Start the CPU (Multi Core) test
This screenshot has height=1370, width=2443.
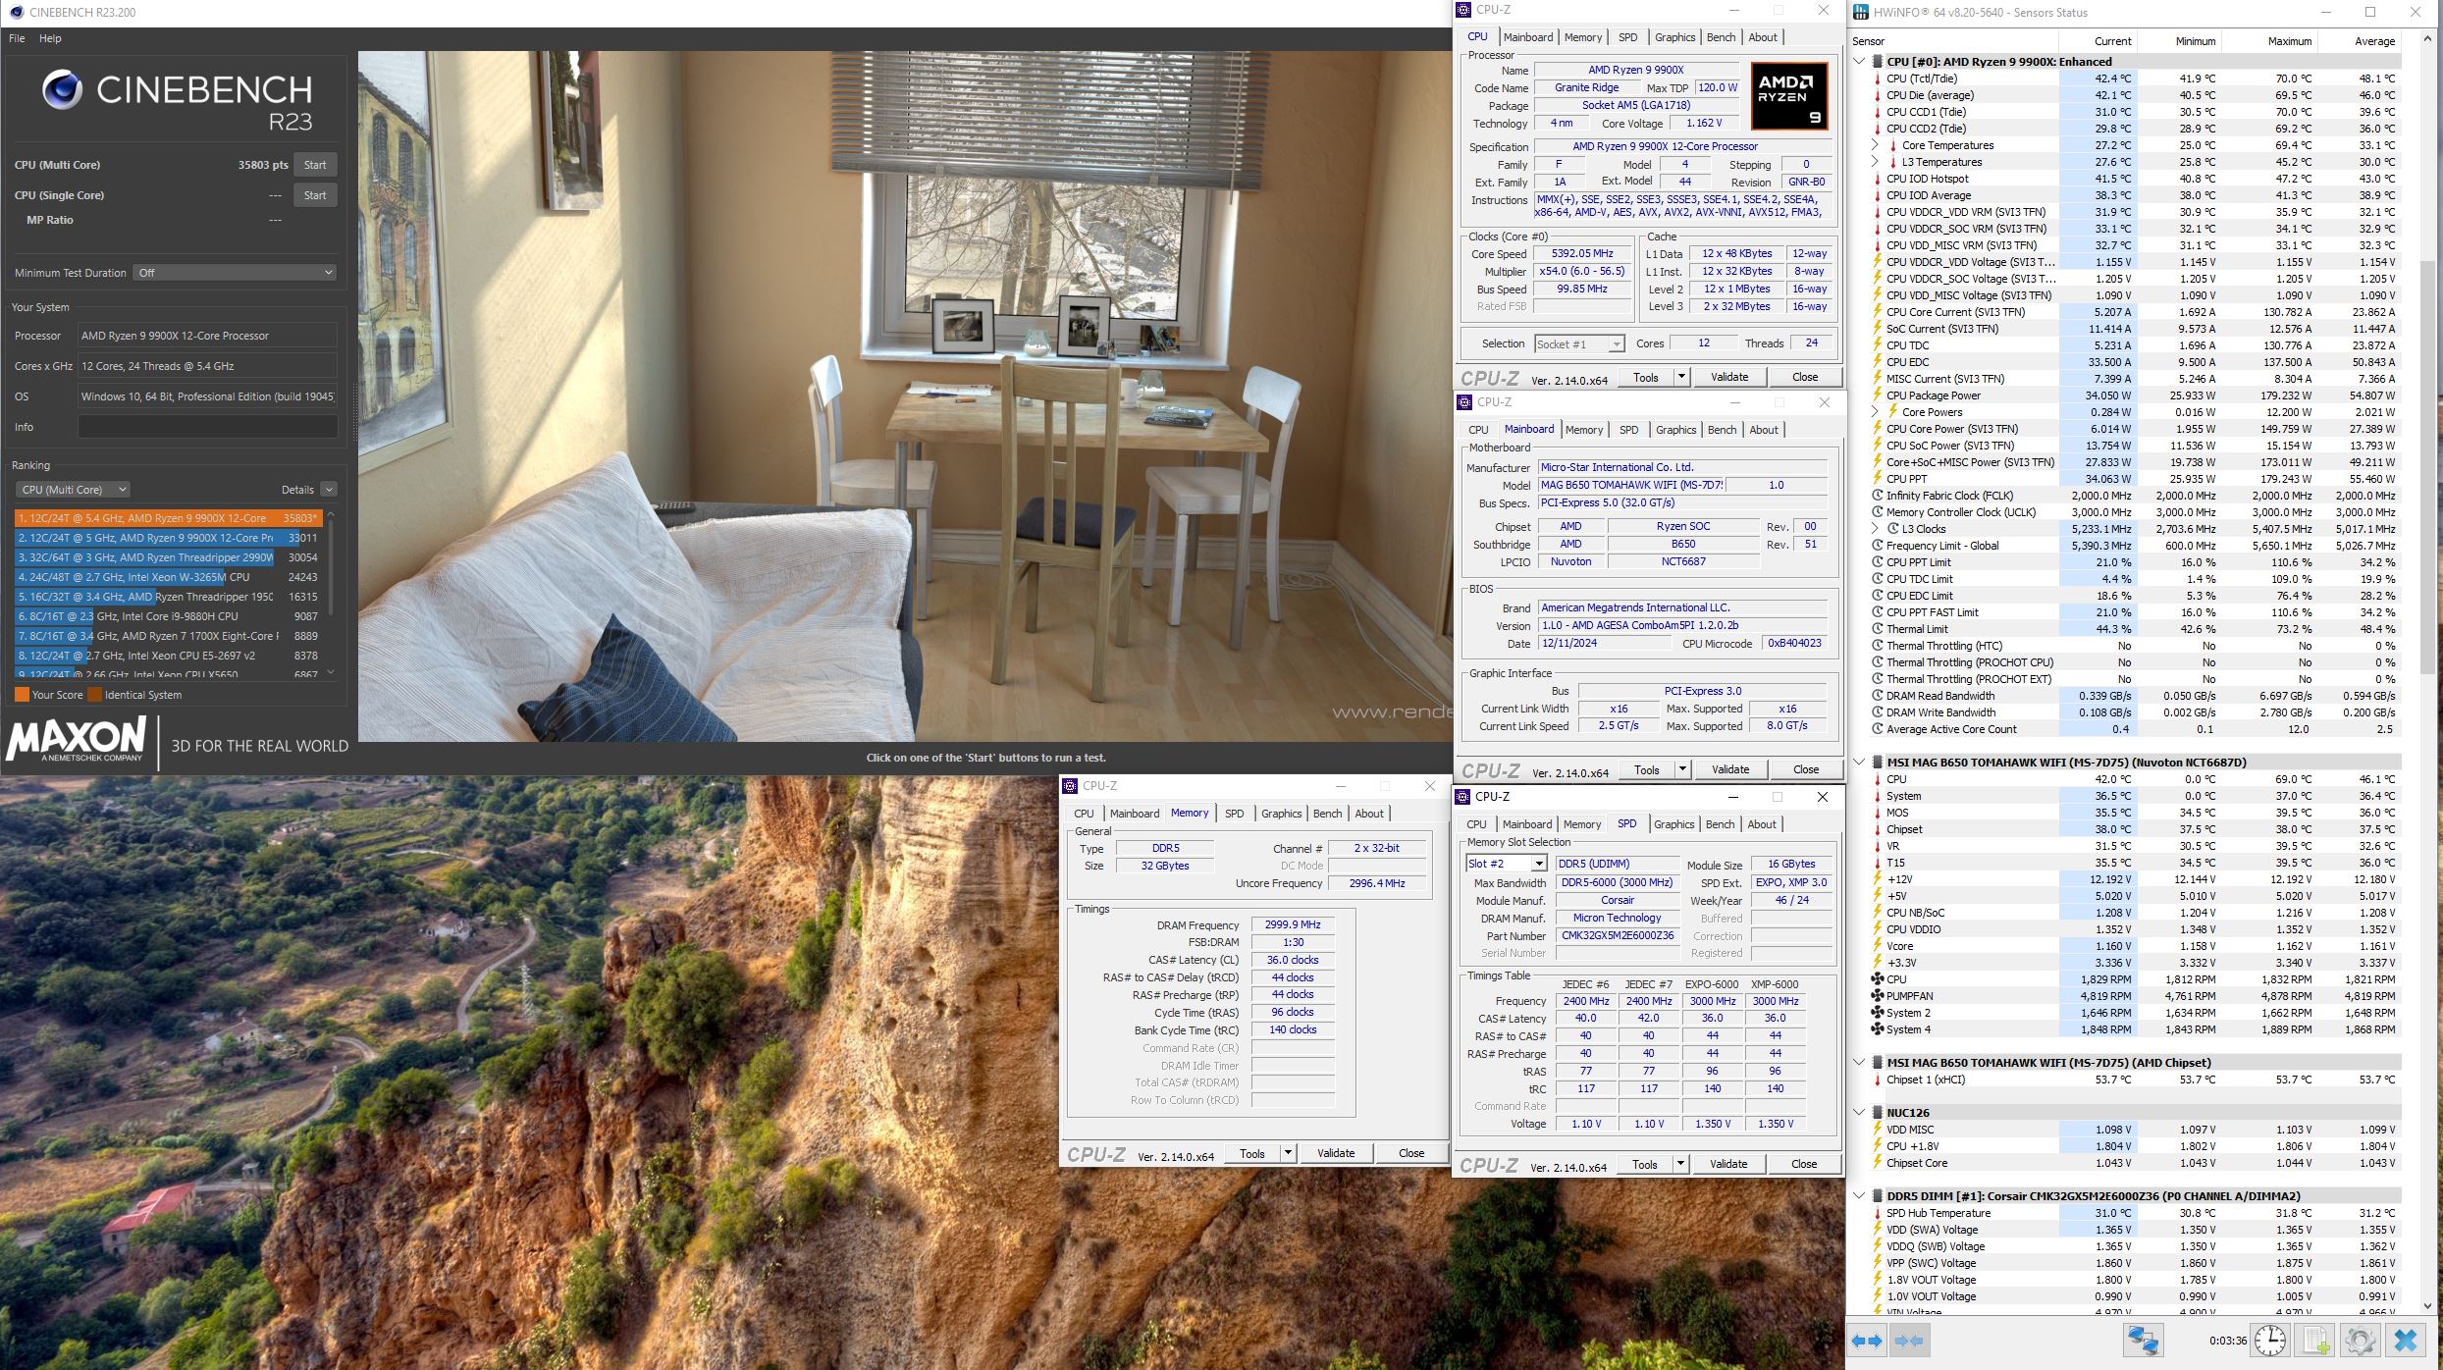coord(314,165)
